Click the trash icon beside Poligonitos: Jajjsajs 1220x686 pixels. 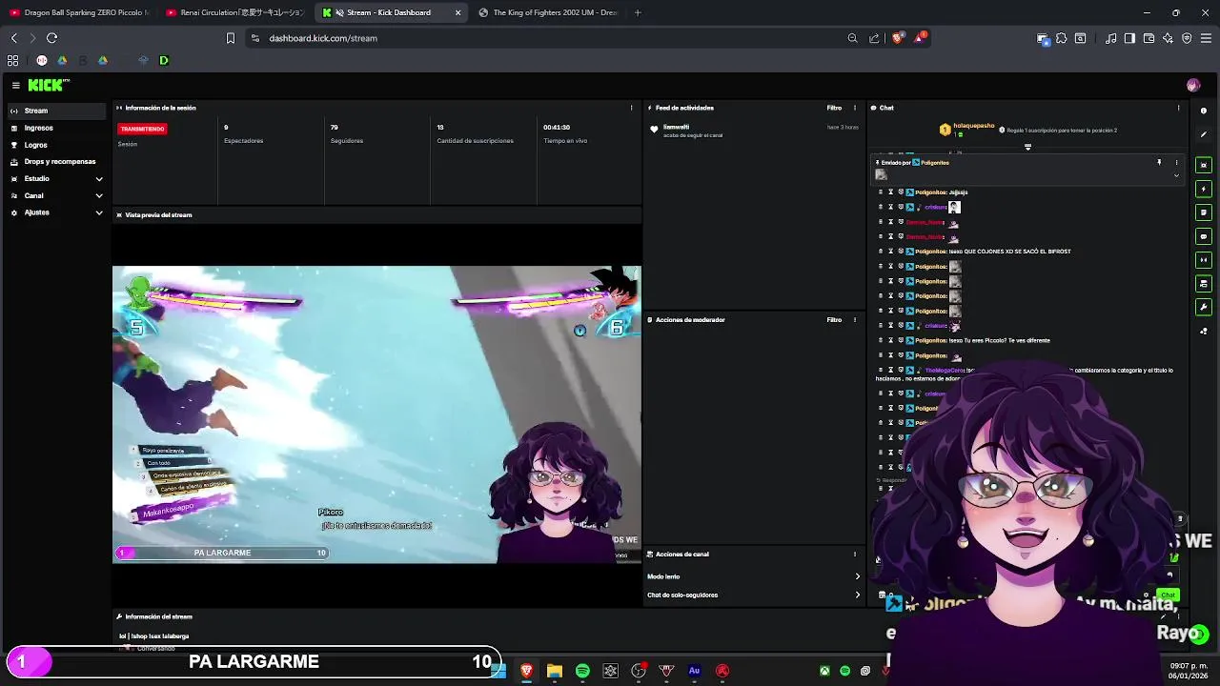(881, 192)
